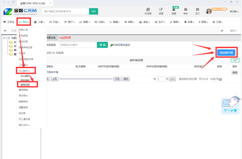Screen dimensions: 242x159
Task: Click the green GO button in header
Action: pyautogui.click(x=93, y=11)
